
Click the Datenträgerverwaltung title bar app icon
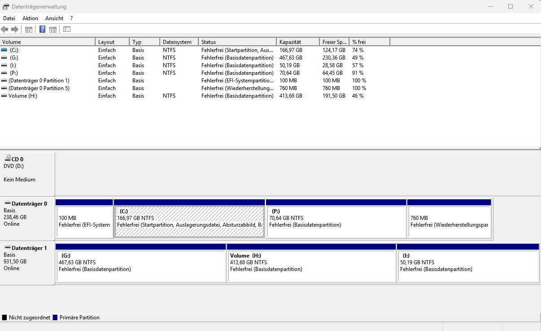(x=5, y=7)
